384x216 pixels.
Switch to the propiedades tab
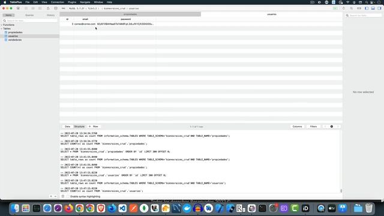pyautogui.click(x=130, y=14)
